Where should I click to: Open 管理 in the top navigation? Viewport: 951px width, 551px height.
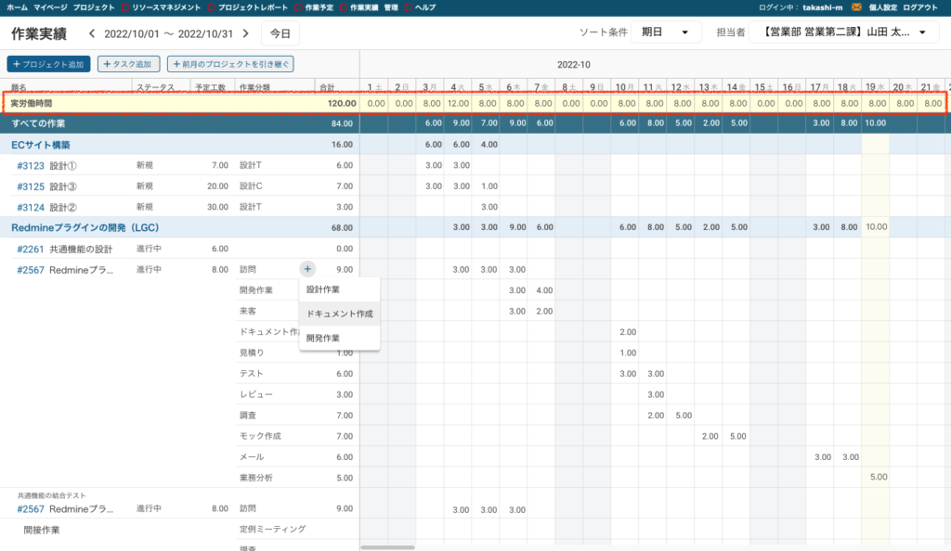coord(391,7)
